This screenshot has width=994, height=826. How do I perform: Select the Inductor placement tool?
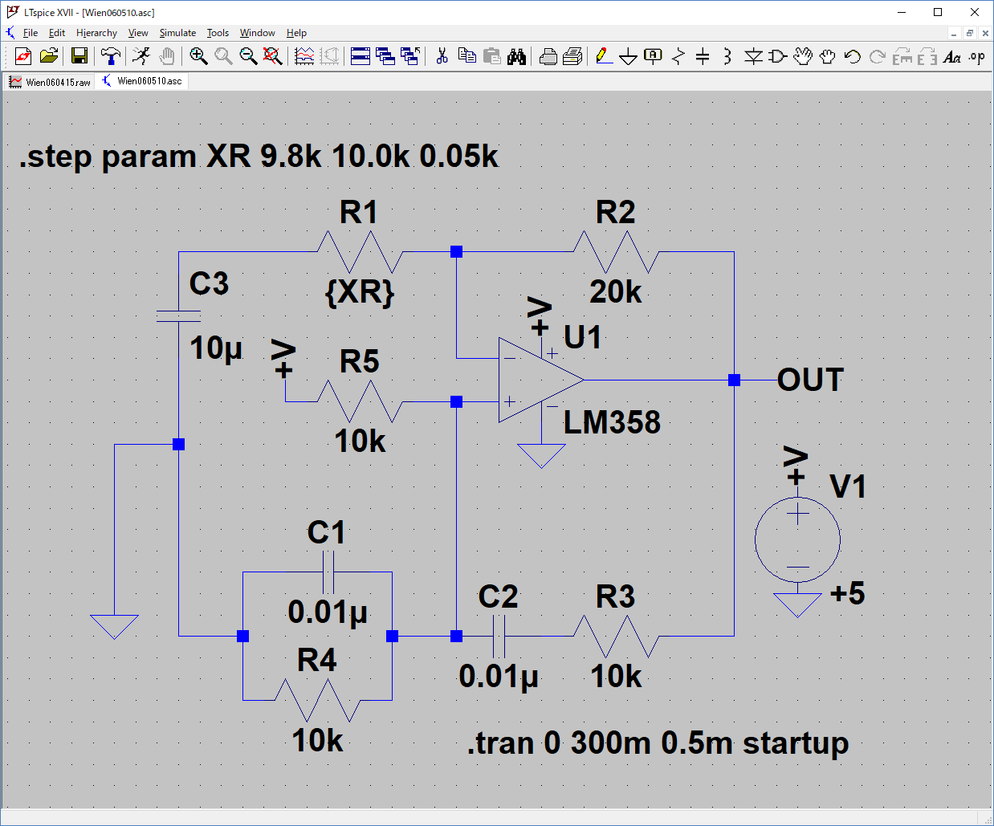pos(727,56)
